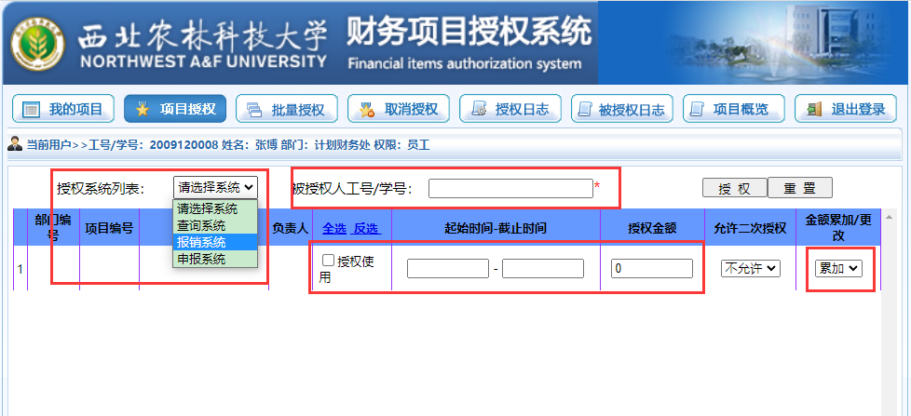Select 申报系统 option in the list
Viewport: 911px width, 416px height.
point(215,259)
